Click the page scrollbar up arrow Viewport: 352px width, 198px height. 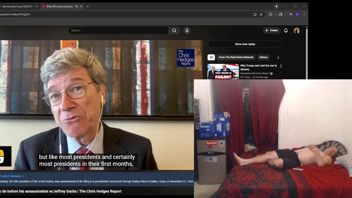point(307,27)
